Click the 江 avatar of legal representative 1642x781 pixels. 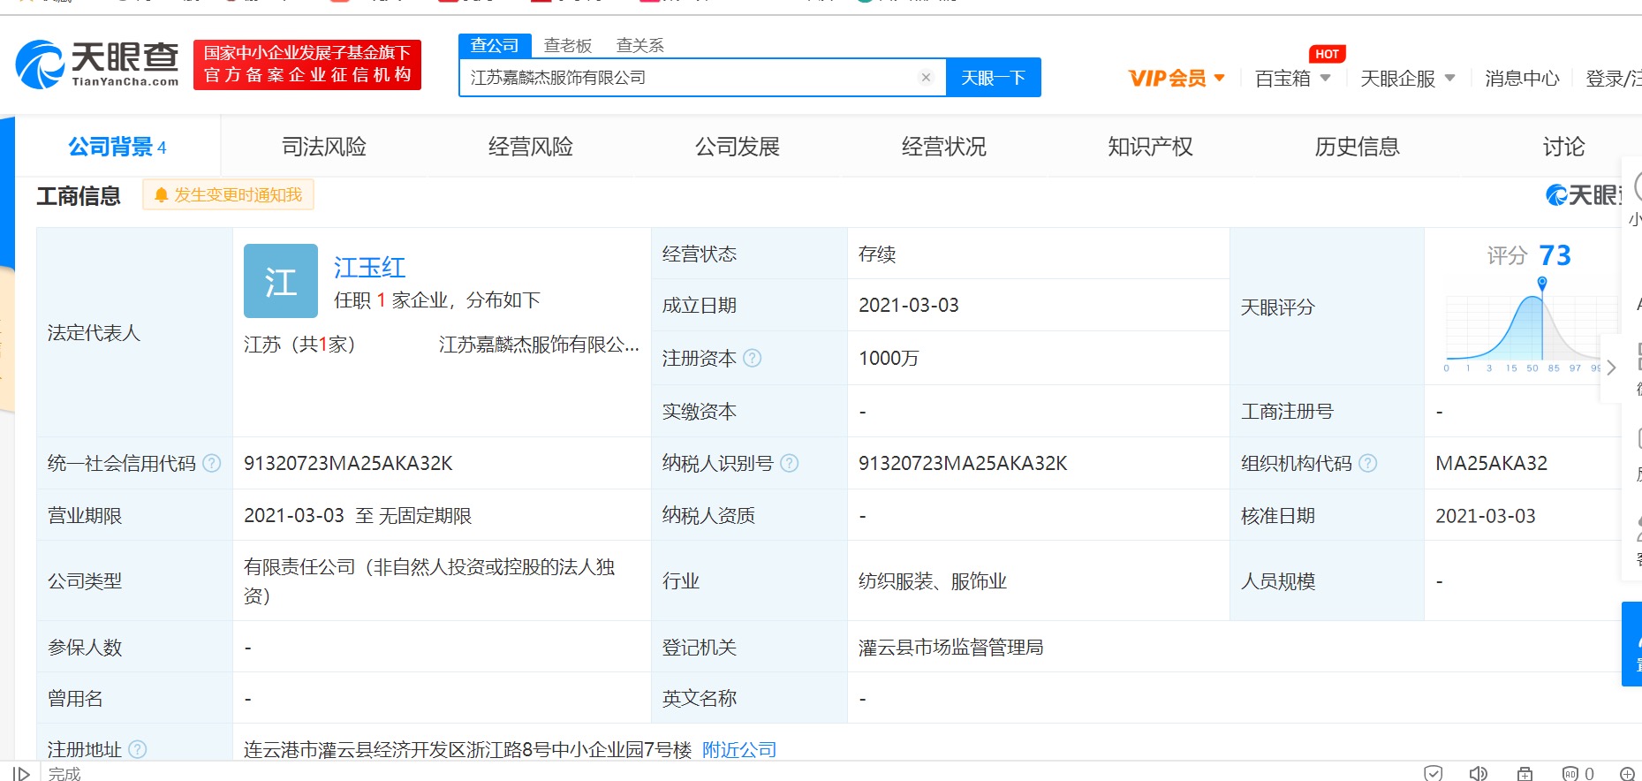(281, 281)
